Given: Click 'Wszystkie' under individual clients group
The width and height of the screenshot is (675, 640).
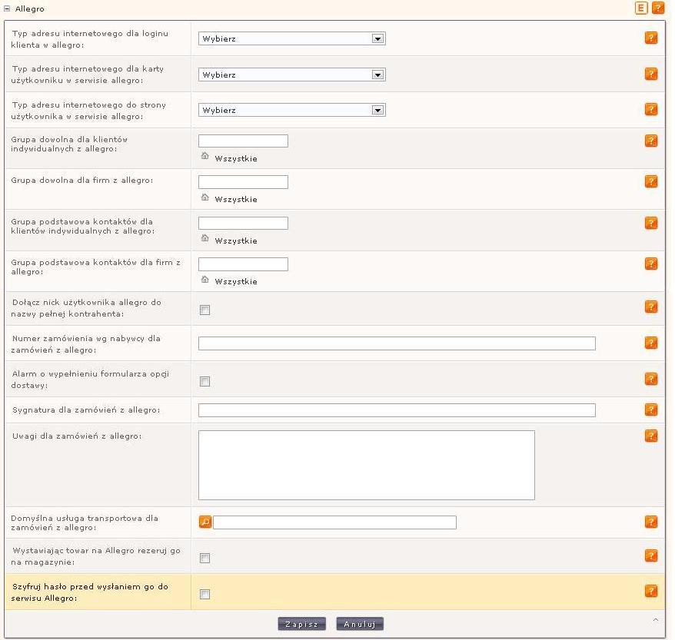Looking at the screenshot, I should coord(236,159).
